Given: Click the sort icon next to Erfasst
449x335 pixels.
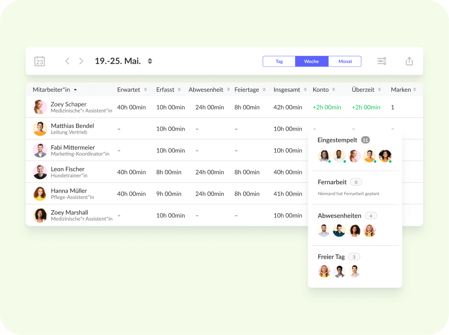Looking at the screenshot, I should click(179, 90).
